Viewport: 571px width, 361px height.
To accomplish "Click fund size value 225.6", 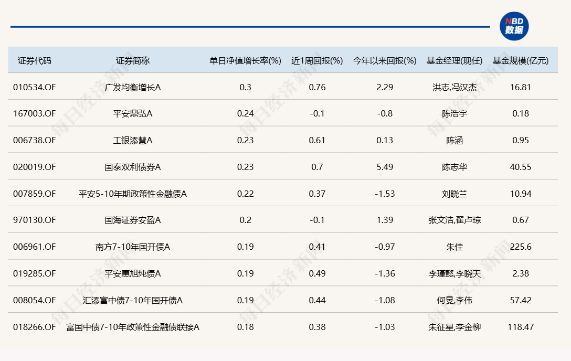I will point(521,247).
